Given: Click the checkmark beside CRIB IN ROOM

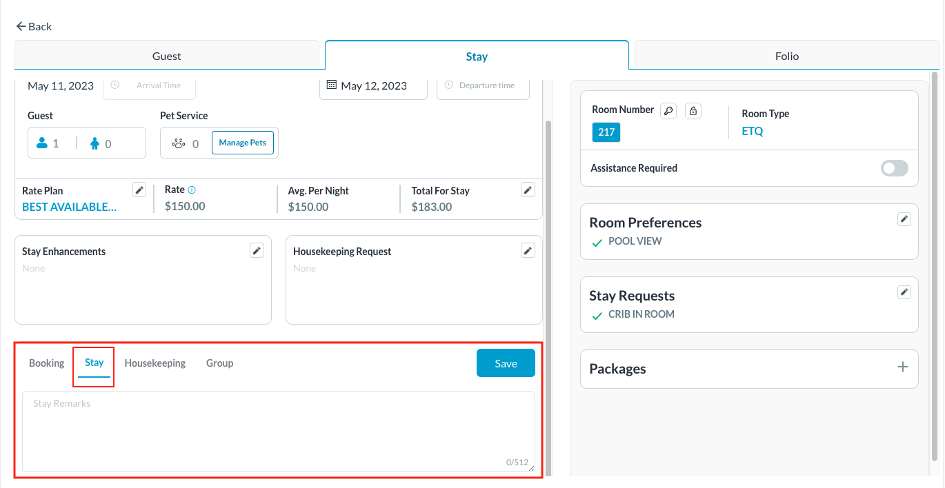Looking at the screenshot, I should click(x=597, y=315).
